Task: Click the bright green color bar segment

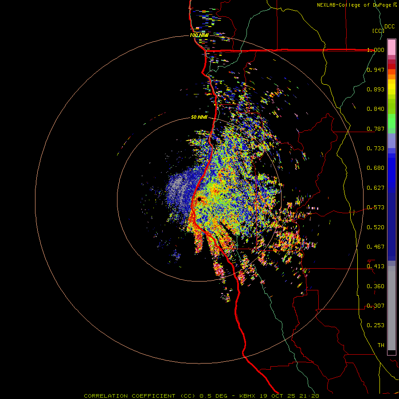Action: point(391,121)
